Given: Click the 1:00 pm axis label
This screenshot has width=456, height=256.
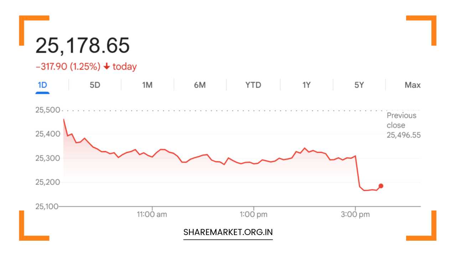Looking at the screenshot, I should pyautogui.click(x=254, y=214).
